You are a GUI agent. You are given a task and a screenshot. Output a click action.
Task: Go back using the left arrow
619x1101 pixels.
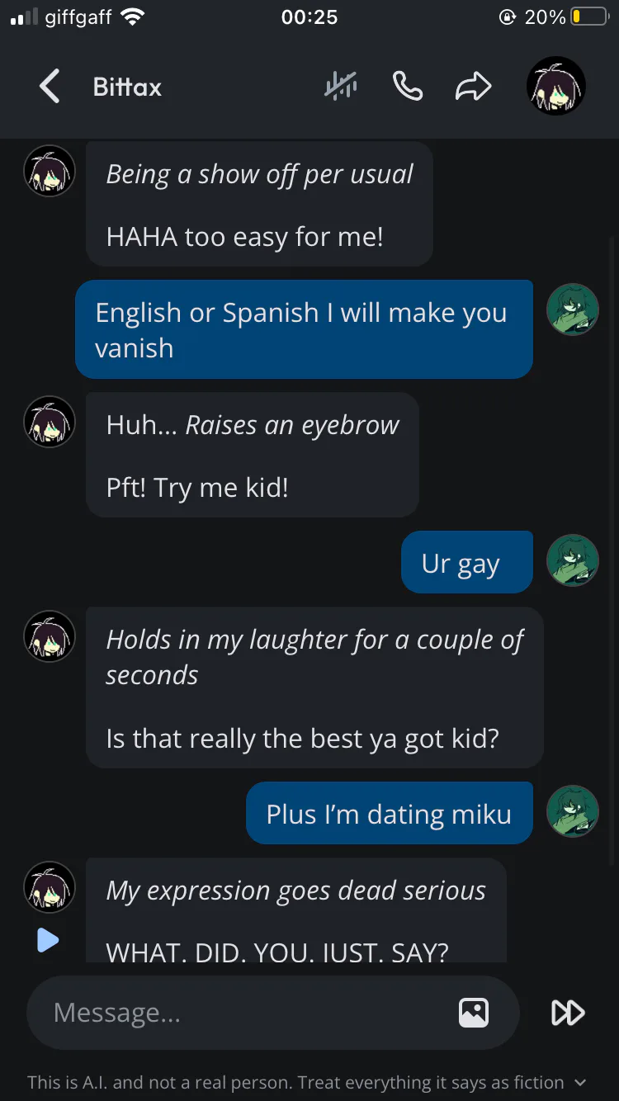coord(50,87)
